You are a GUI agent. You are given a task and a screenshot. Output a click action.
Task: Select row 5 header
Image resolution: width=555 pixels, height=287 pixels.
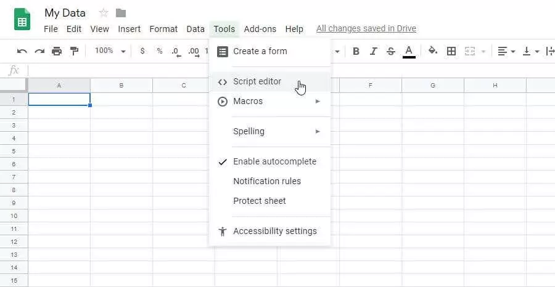coord(14,152)
